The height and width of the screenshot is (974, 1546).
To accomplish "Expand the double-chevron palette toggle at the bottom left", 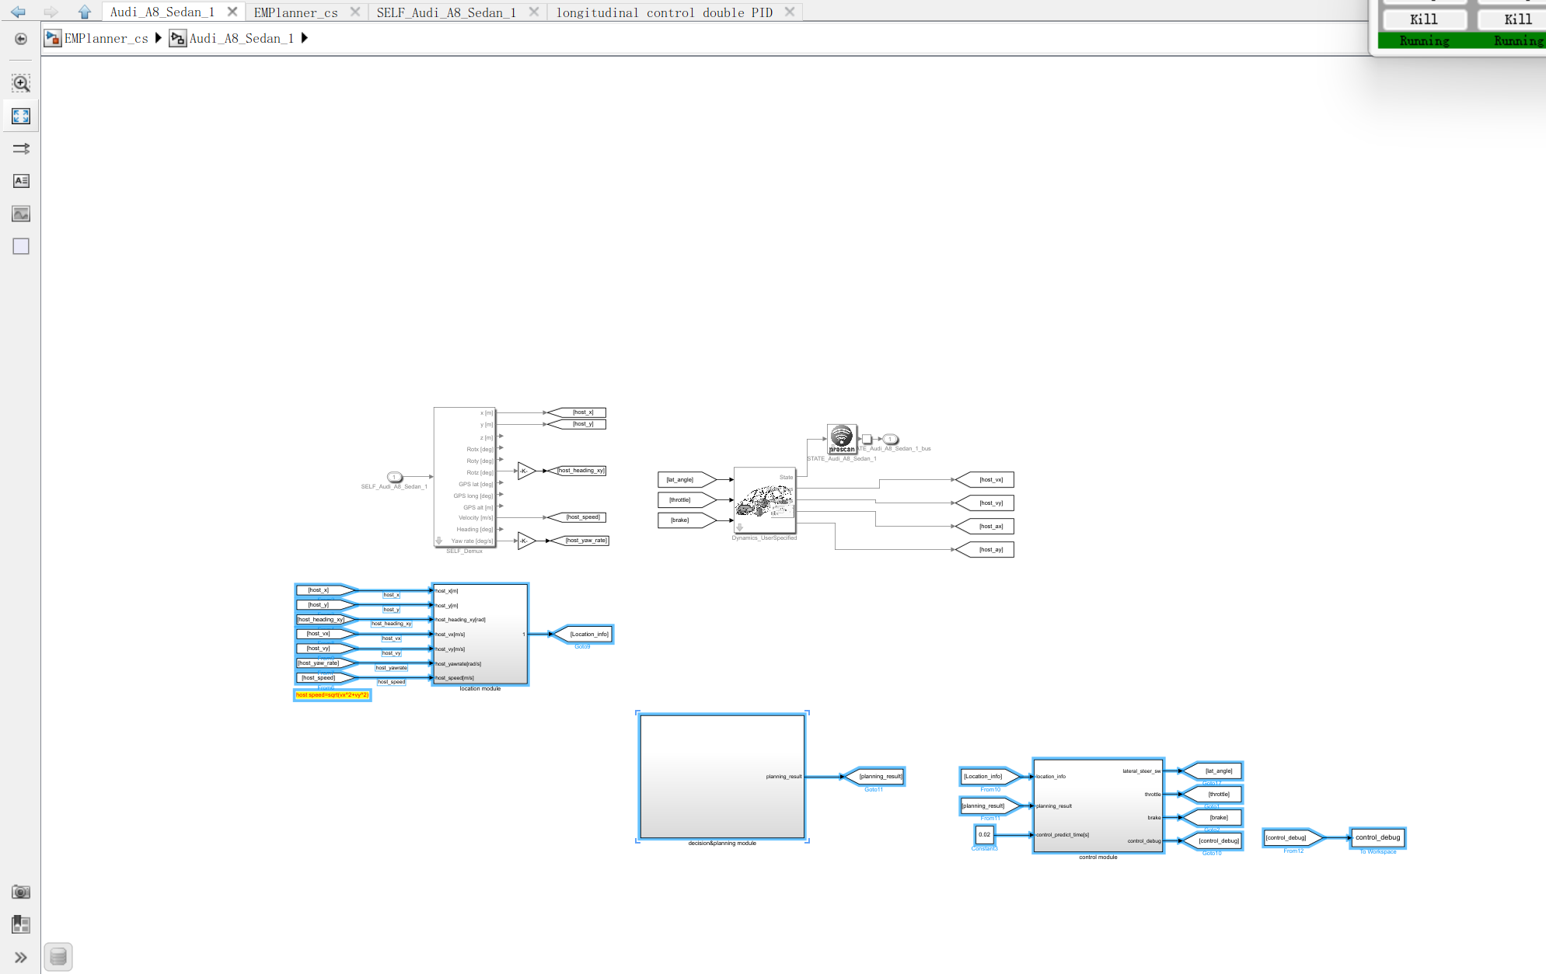I will point(21,957).
